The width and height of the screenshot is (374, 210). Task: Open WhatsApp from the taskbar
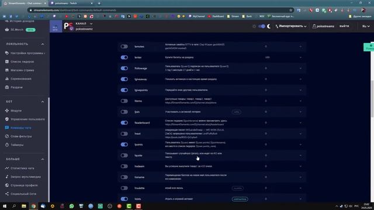[x=71, y=206]
